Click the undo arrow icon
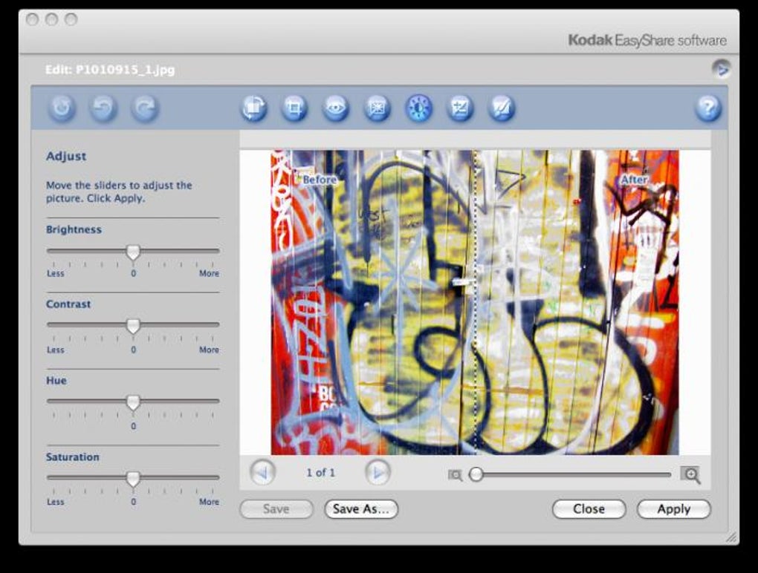This screenshot has height=573, width=758. [x=103, y=107]
